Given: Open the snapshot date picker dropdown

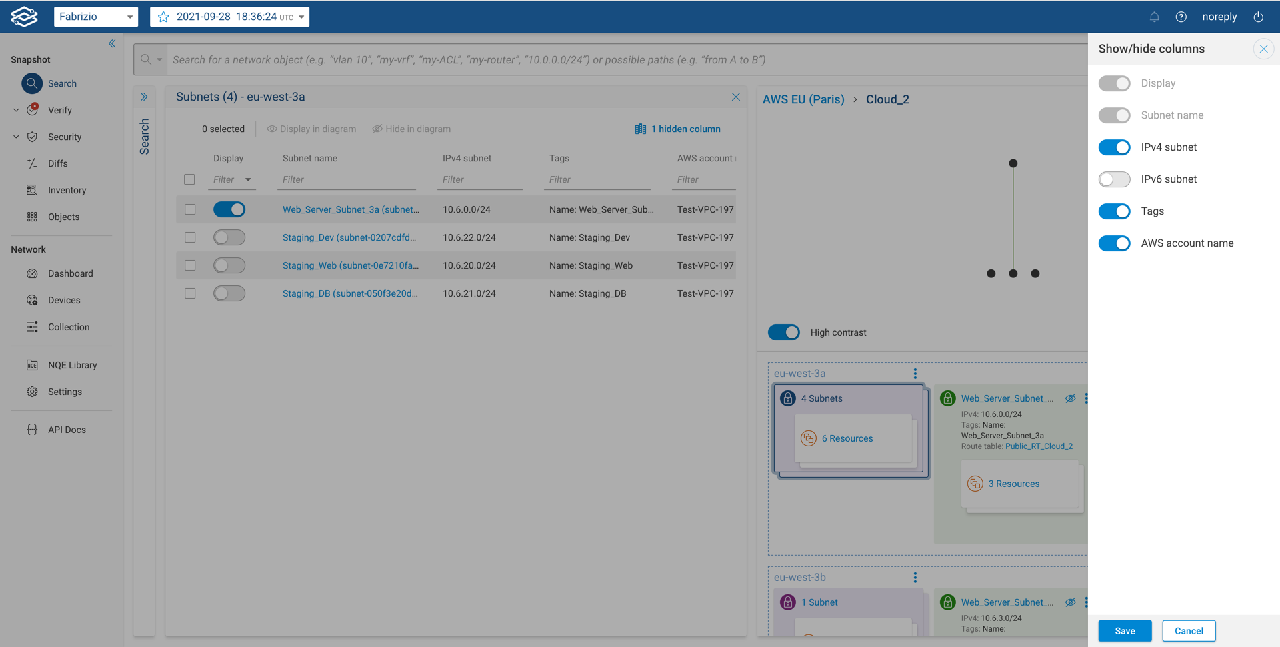Looking at the screenshot, I should coord(229,17).
